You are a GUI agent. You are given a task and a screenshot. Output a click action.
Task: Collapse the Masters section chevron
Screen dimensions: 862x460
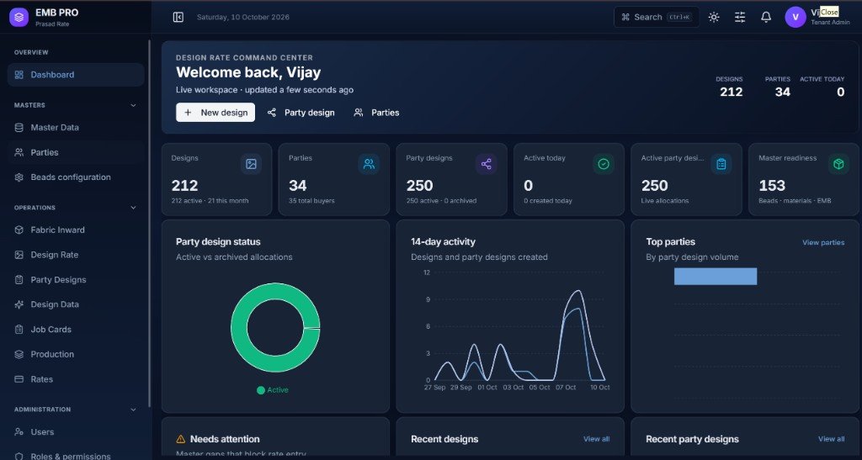(133, 105)
